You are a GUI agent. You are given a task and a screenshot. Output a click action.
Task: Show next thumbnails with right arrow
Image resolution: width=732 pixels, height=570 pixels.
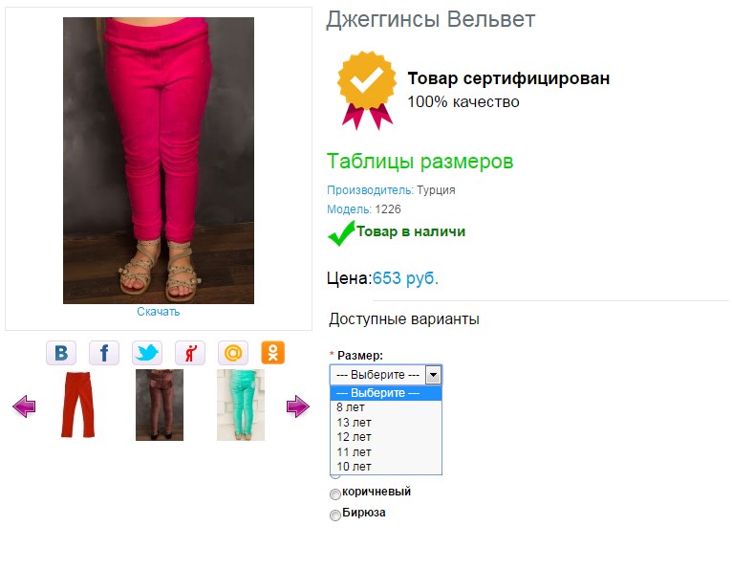click(x=298, y=406)
